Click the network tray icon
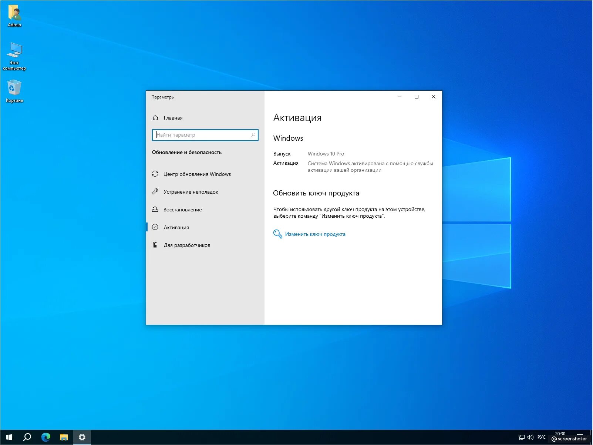The image size is (593, 445). pyautogui.click(x=522, y=437)
